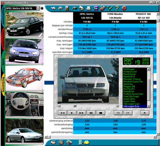The height and width of the screenshot is (146, 160).
Task: Click the printer icon in the toolbar
Action: coord(89,8)
